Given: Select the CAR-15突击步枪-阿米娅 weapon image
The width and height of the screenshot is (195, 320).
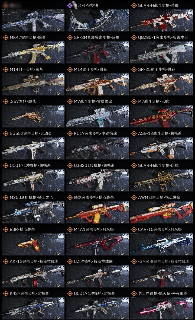Looking at the screenshot, I should coord(161,245).
